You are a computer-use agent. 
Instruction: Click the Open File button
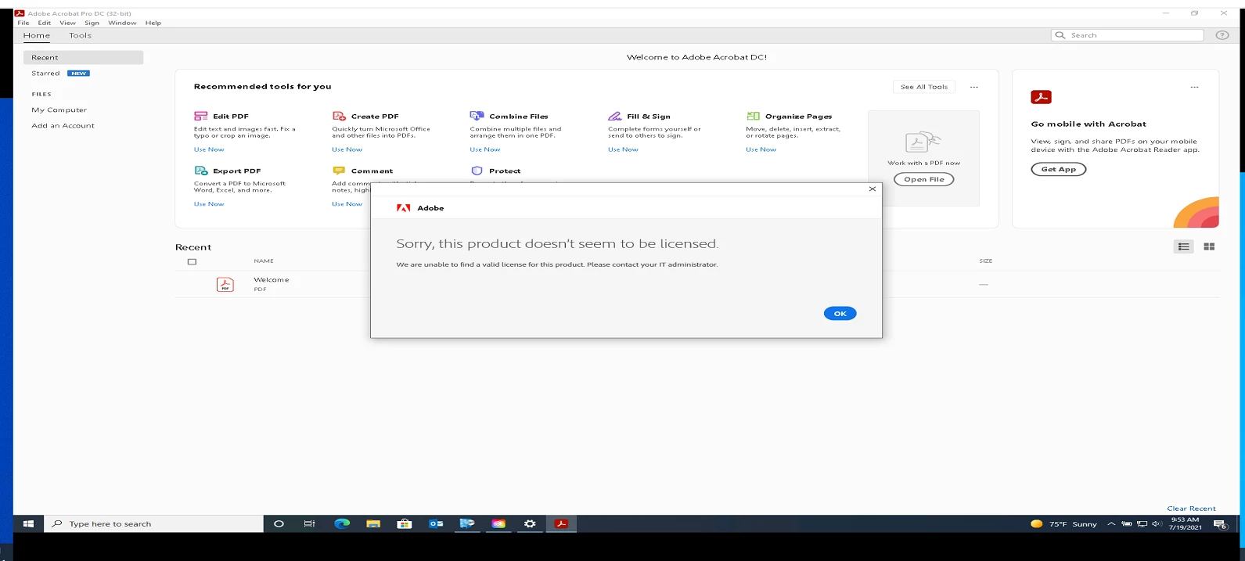[924, 179]
